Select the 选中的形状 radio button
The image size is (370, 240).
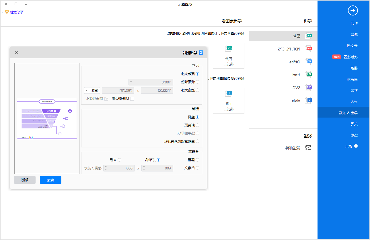(197, 133)
